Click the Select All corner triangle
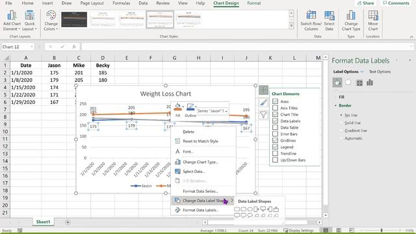This screenshot has width=416, height=234. pos(6,58)
